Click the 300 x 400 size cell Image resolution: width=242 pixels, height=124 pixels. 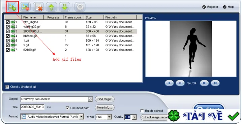tap(92, 31)
